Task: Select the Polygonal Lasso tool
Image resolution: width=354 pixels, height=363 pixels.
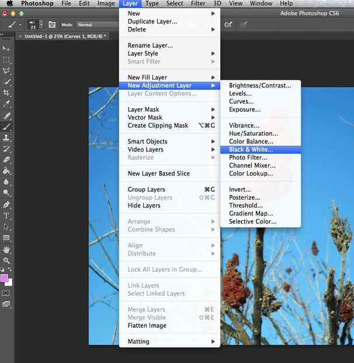Action: click(x=6, y=71)
